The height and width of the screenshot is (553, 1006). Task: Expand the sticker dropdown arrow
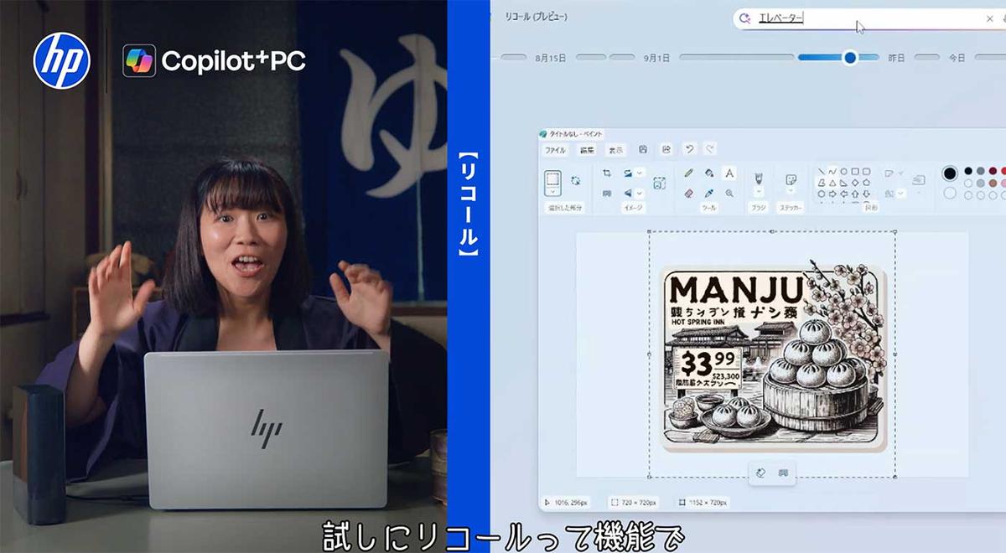(x=791, y=190)
